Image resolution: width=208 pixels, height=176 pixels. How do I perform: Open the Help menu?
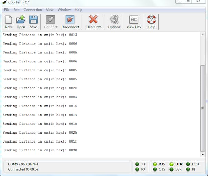79,10
